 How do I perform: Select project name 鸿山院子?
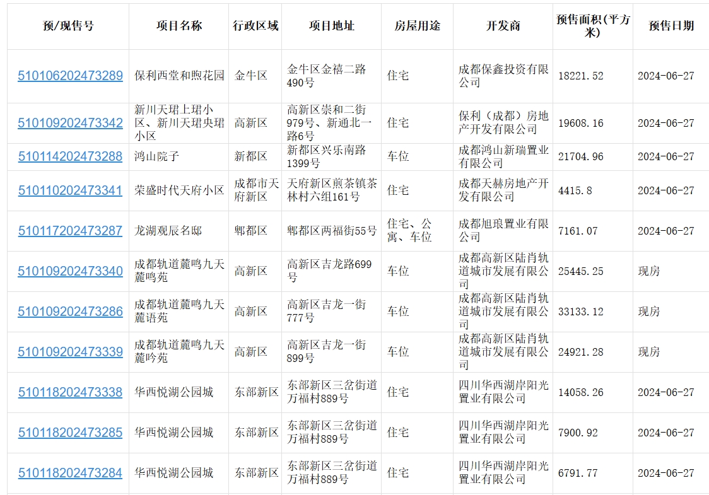pos(156,156)
